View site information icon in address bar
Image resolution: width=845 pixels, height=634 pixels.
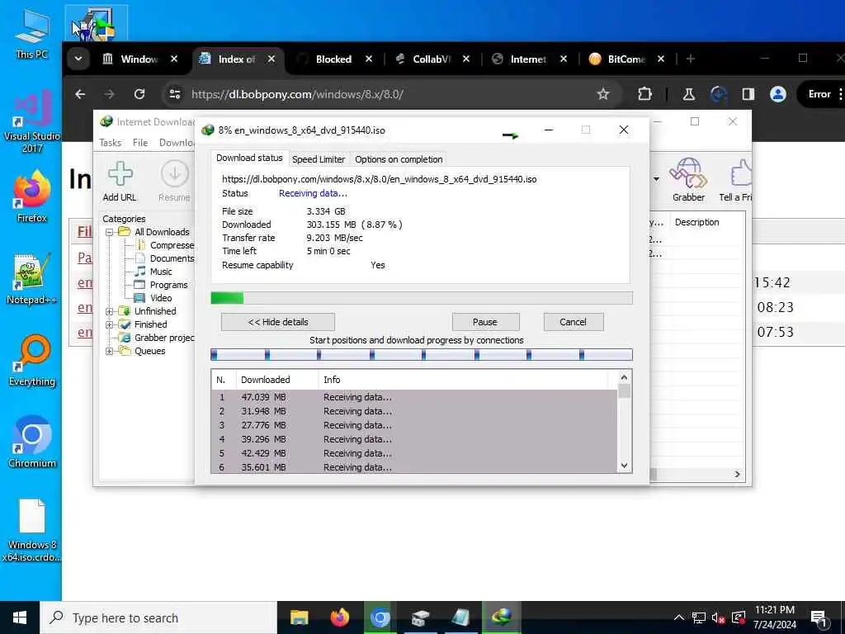pyautogui.click(x=175, y=94)
